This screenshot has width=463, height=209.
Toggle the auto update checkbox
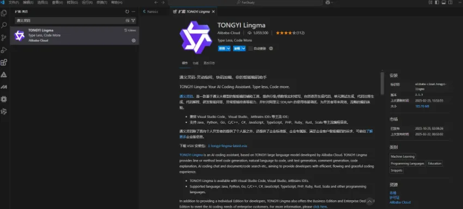pyautogui.click(x=251, y=48)
